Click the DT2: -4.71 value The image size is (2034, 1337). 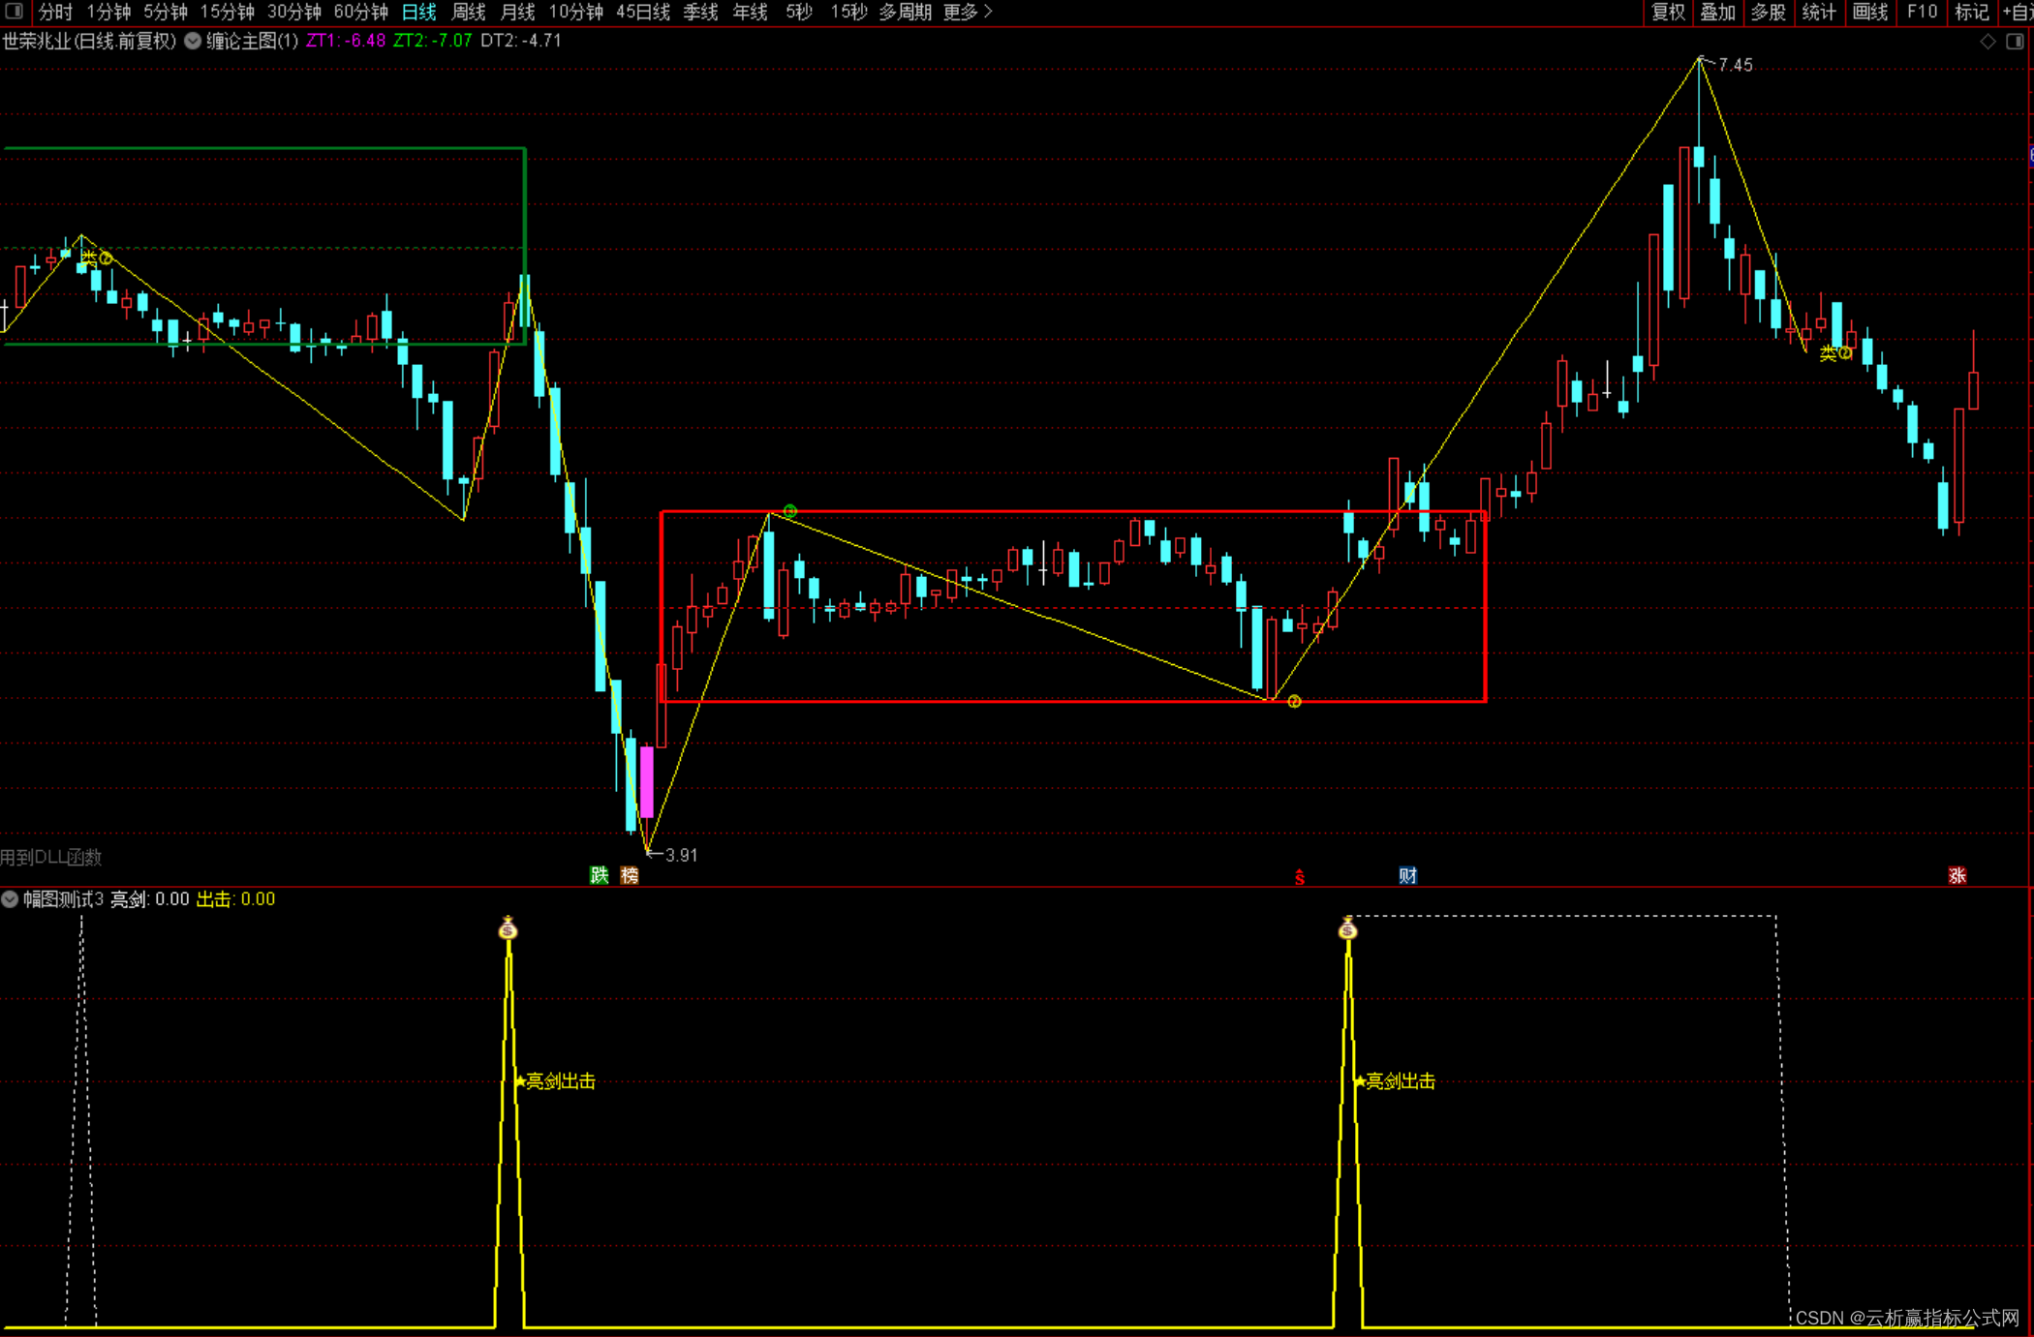(521, 41)
